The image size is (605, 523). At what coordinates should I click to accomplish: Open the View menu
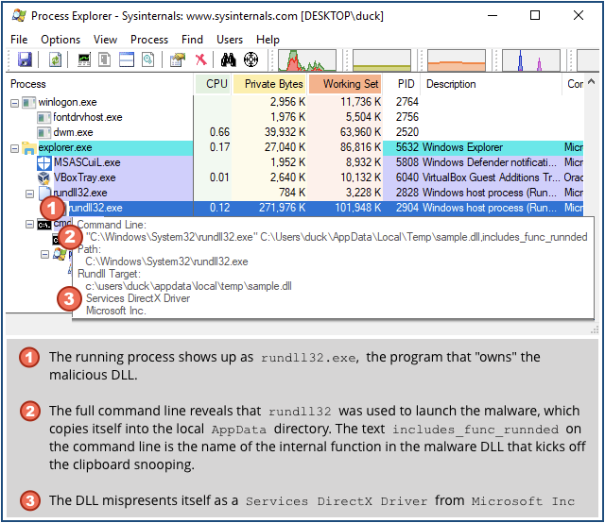105,40
